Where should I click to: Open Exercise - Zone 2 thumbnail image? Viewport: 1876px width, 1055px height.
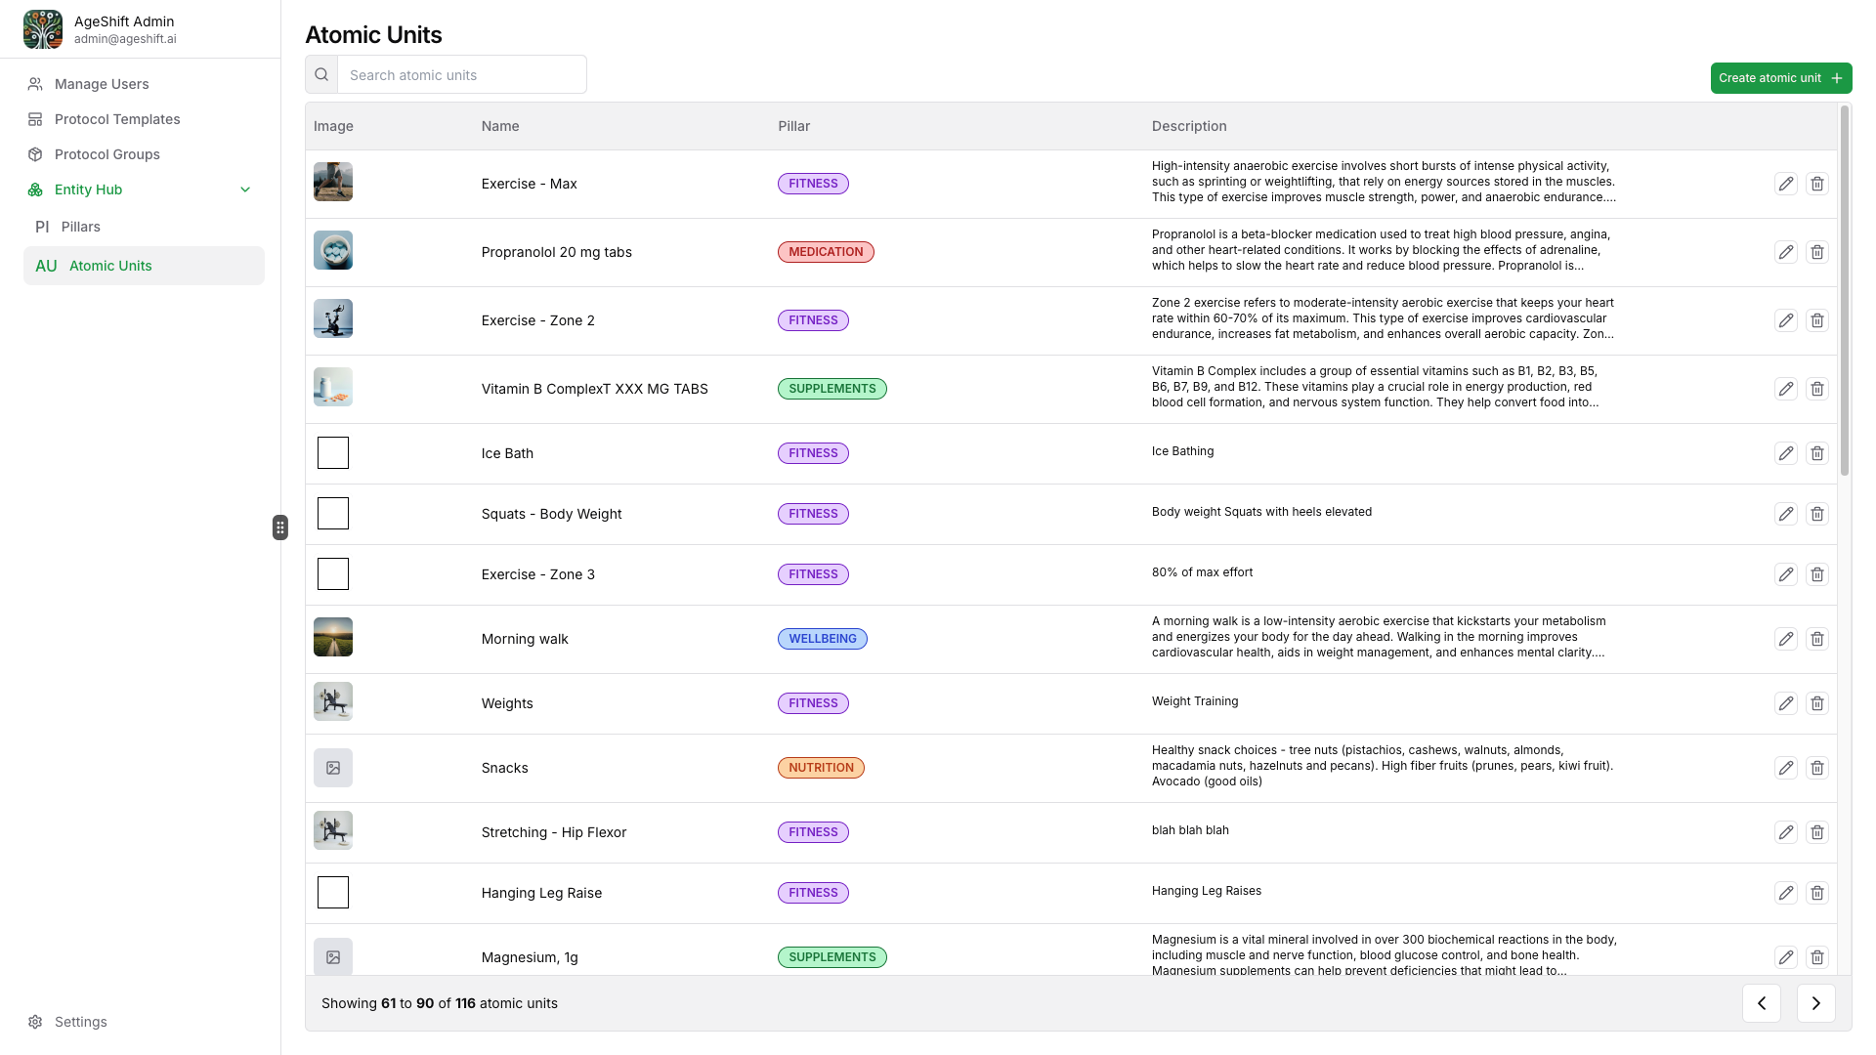333,318
